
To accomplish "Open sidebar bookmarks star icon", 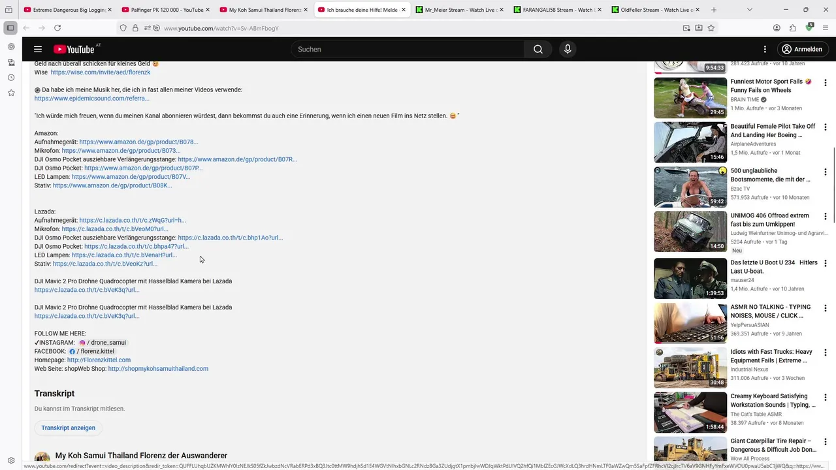I will tap(11, 93).
